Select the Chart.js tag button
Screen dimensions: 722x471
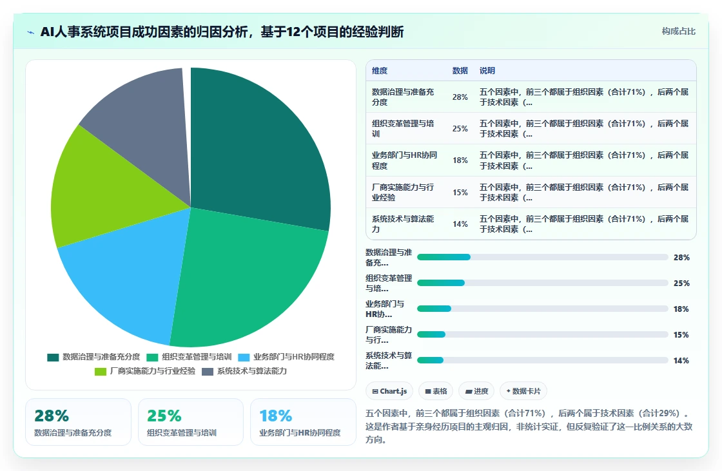click(389, 391)
